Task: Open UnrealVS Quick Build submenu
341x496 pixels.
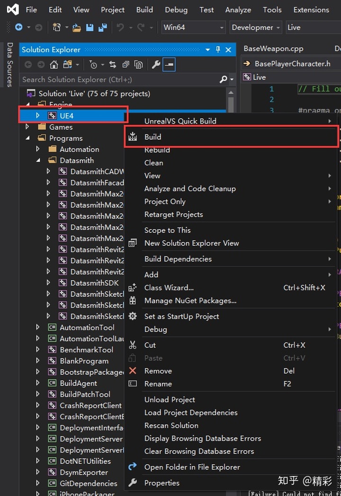Action: pos(232,121)
